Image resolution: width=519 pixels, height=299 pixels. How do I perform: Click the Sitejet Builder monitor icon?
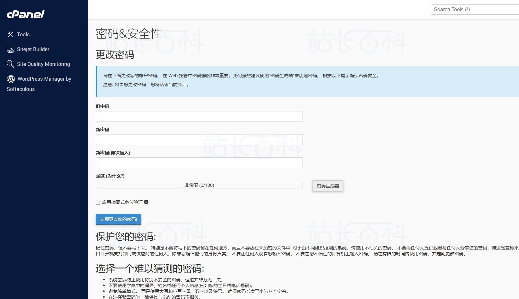(11, 49)
